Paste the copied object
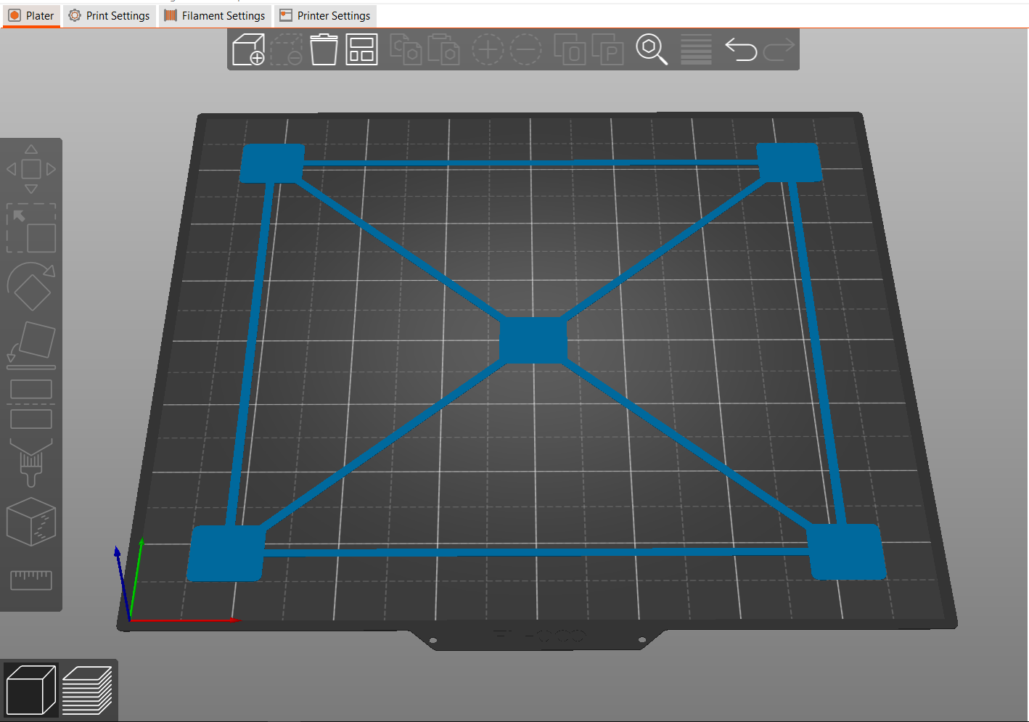 click(x=444, y=49)
